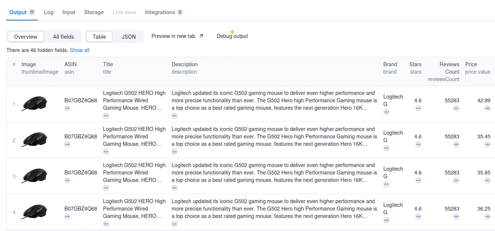Expand the ASIN cell in row 4
The image size is (495, 231).
(x=67, y=216)
